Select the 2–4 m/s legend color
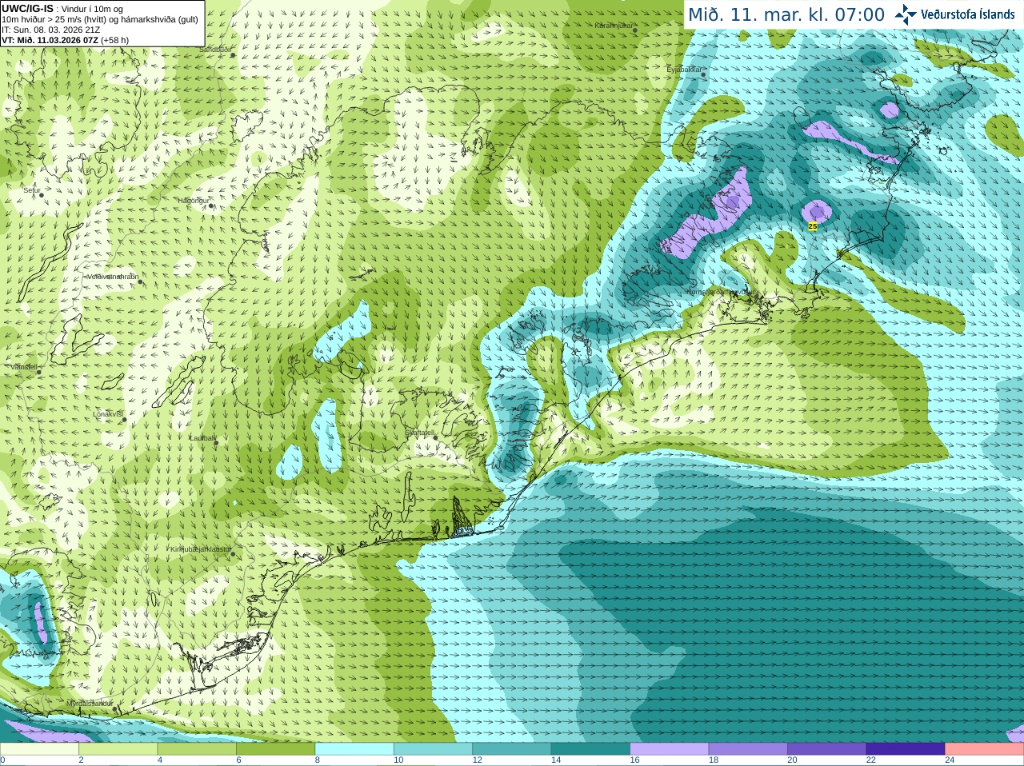This screenshot has height=766, width=1024. 118,749
